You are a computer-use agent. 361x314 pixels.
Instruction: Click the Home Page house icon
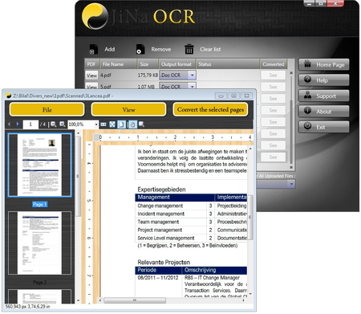(x=307, y=63)
